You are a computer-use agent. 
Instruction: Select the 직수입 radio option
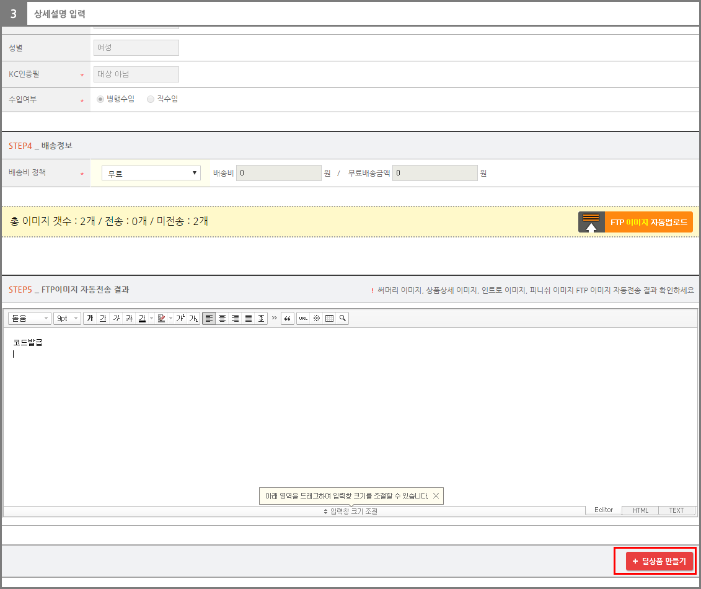[x=151, y=99]
